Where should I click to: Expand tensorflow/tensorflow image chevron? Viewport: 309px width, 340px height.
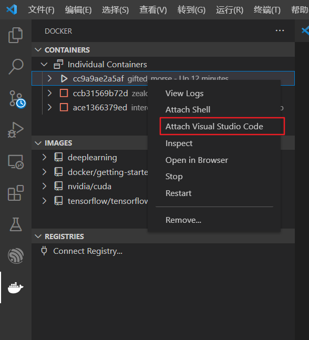click(x=45, y=201)
